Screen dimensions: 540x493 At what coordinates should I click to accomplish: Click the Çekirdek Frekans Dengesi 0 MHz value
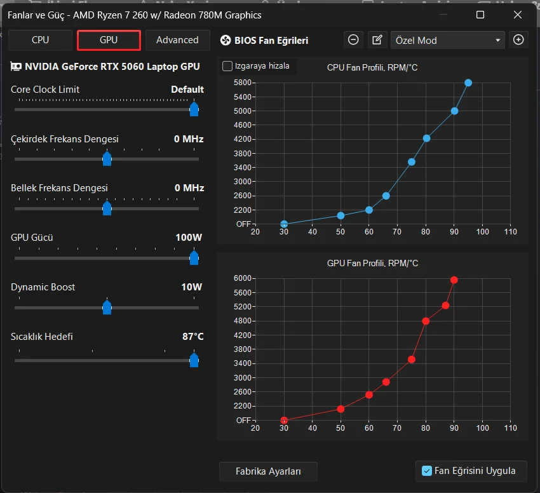click(189, 139)
